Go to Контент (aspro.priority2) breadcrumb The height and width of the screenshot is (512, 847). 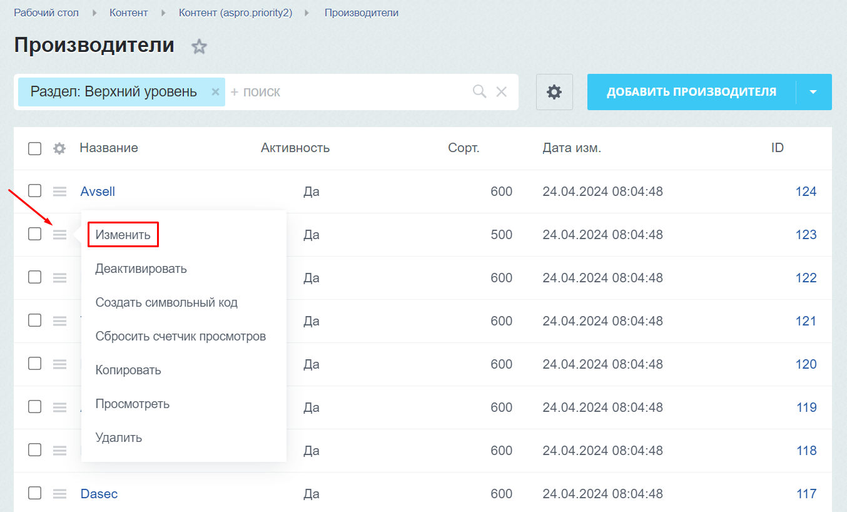236,13
